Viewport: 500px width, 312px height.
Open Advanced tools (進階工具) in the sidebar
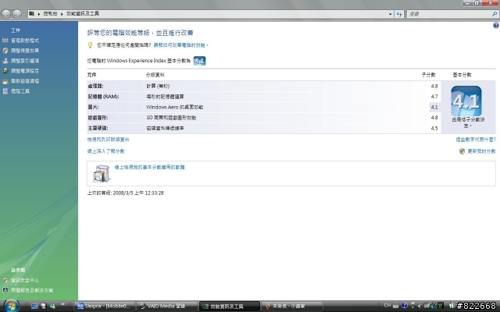click(20, 91)
